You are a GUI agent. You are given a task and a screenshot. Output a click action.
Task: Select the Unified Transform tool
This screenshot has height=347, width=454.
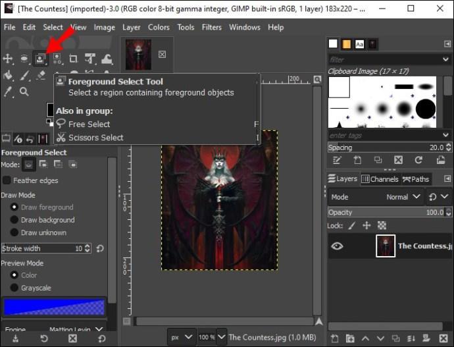pos(90,59)
